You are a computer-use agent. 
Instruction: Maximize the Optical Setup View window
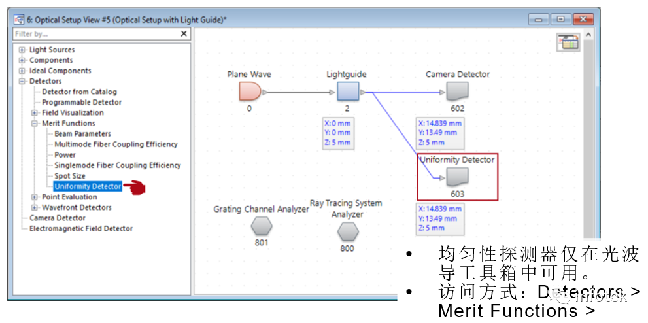pyautogui.click(x=561, y=20)
